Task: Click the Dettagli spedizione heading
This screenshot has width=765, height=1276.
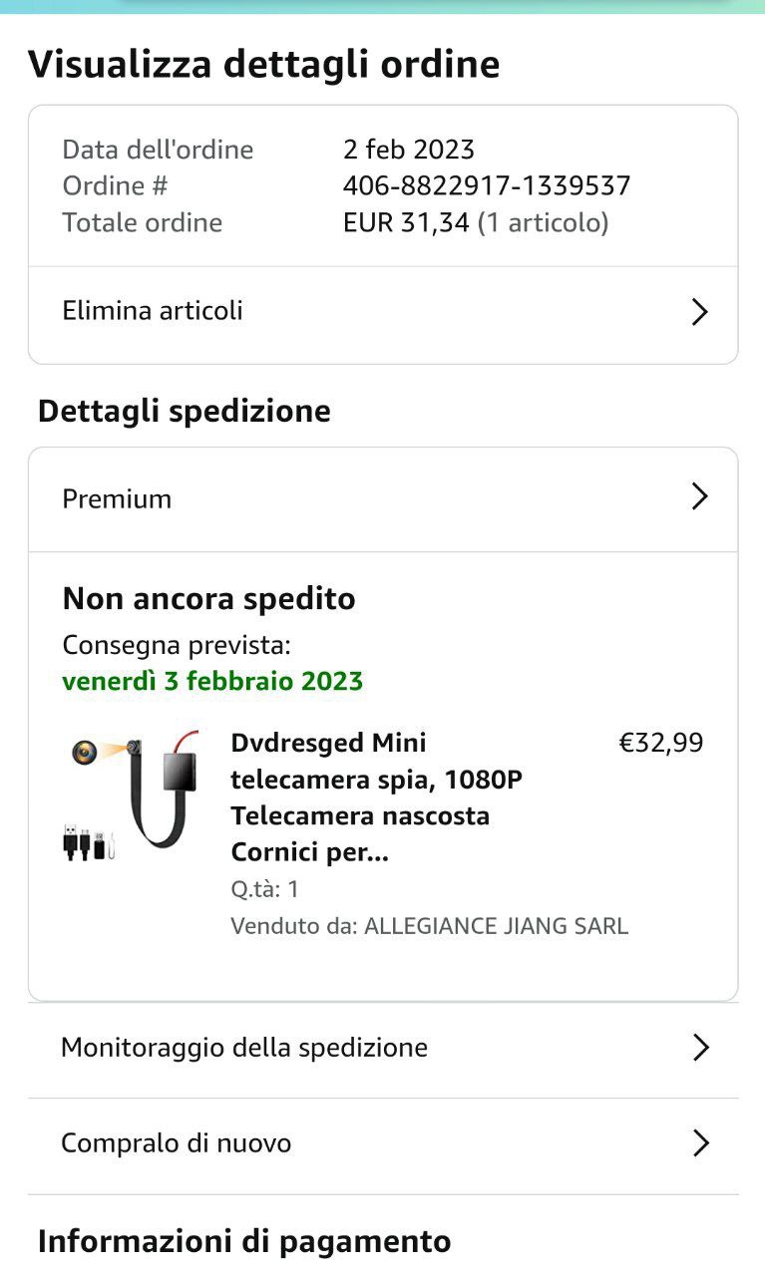Action: 185,411
